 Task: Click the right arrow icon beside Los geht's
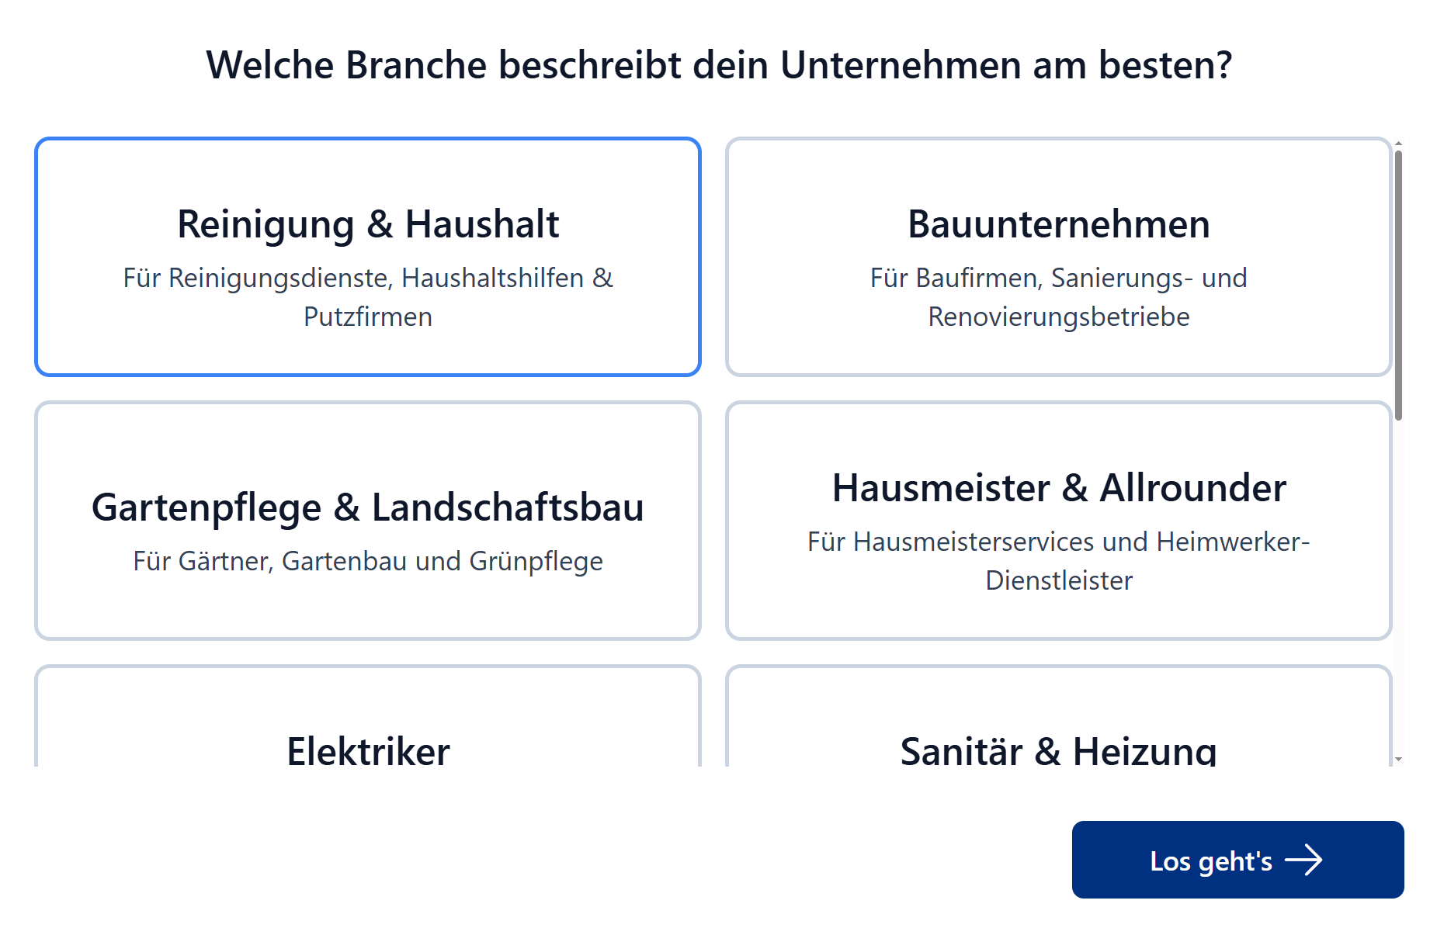[1303, 860]
